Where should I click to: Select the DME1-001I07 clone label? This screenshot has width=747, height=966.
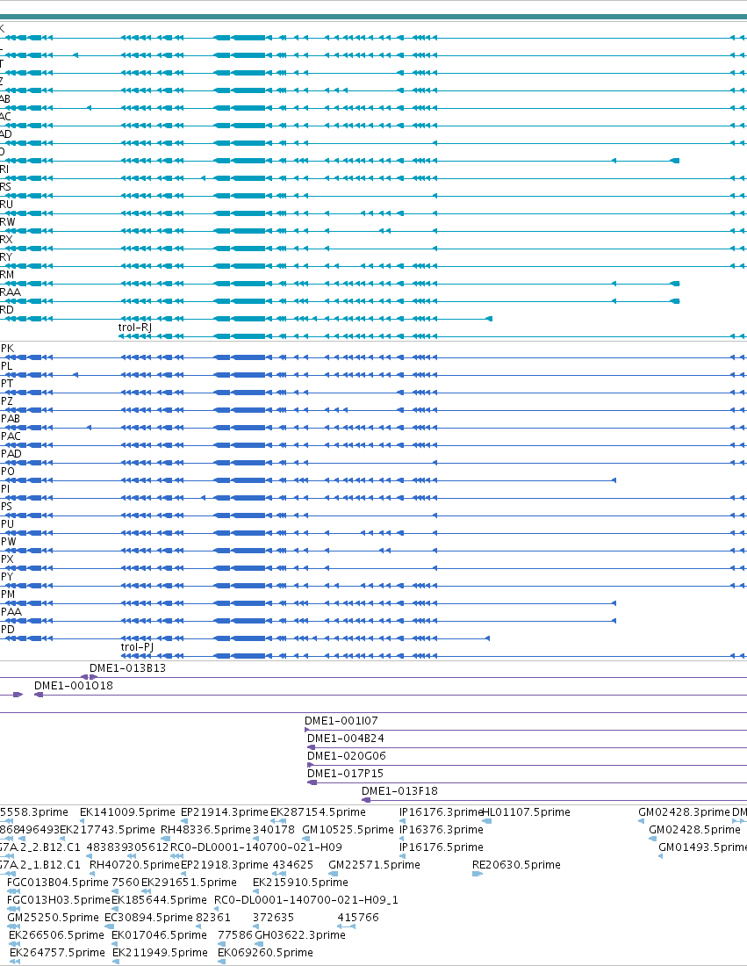341,721
